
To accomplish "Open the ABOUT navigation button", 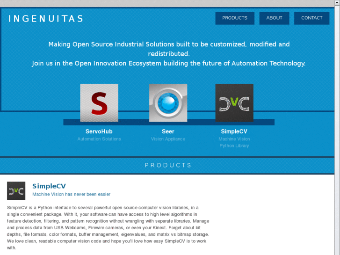I will 275,18.
